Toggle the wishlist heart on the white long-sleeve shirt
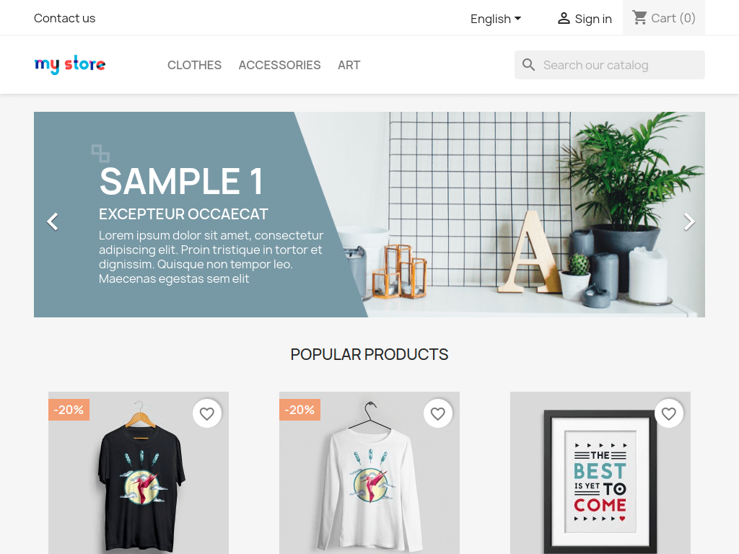 [x=438, y=413]
